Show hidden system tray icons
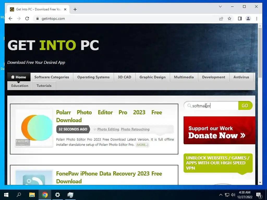Viewport: 267px width, 200px height. click(x=221, y=195)
